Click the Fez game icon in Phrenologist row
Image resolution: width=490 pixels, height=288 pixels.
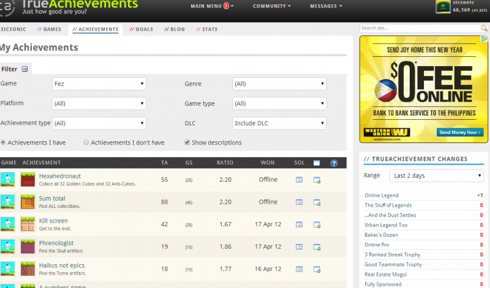tap(7, 246)
